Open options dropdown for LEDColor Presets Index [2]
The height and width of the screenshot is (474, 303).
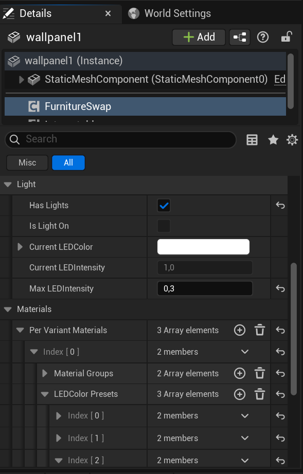click(x=245, y=461)
